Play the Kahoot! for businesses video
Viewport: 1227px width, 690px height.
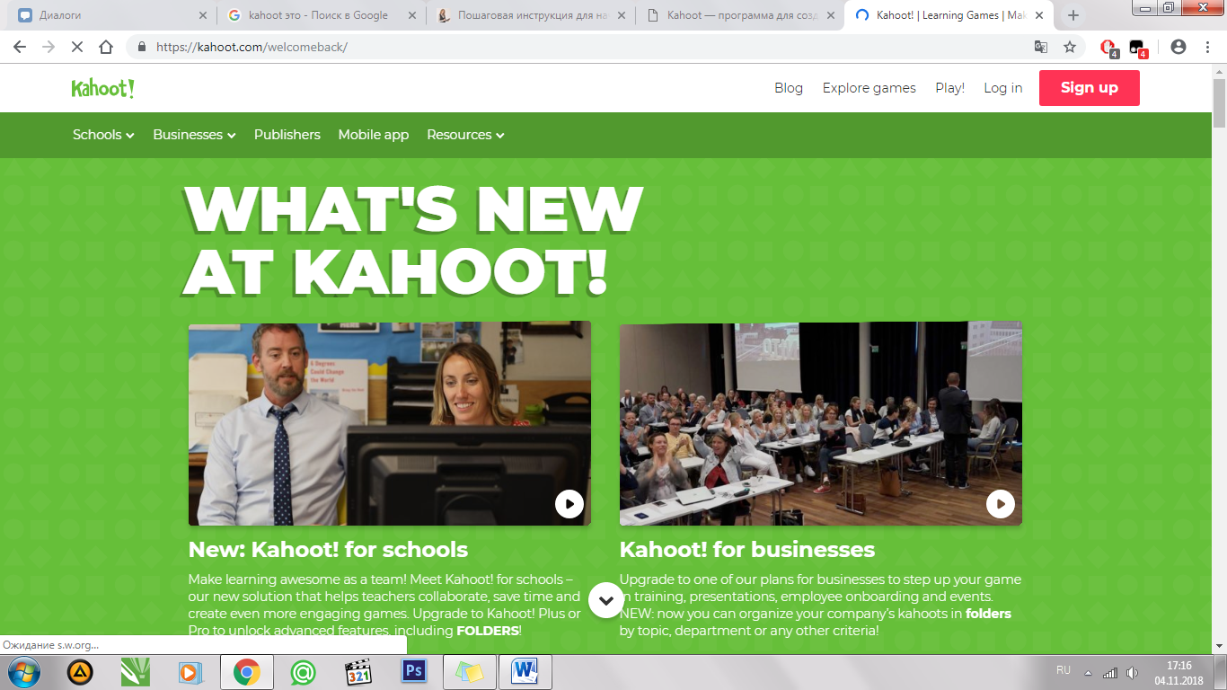[1001, 504]
